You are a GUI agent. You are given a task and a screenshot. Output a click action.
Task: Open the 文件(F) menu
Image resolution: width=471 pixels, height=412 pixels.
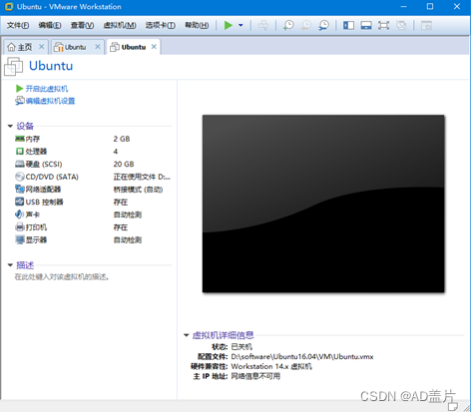(x=18, y=25)
